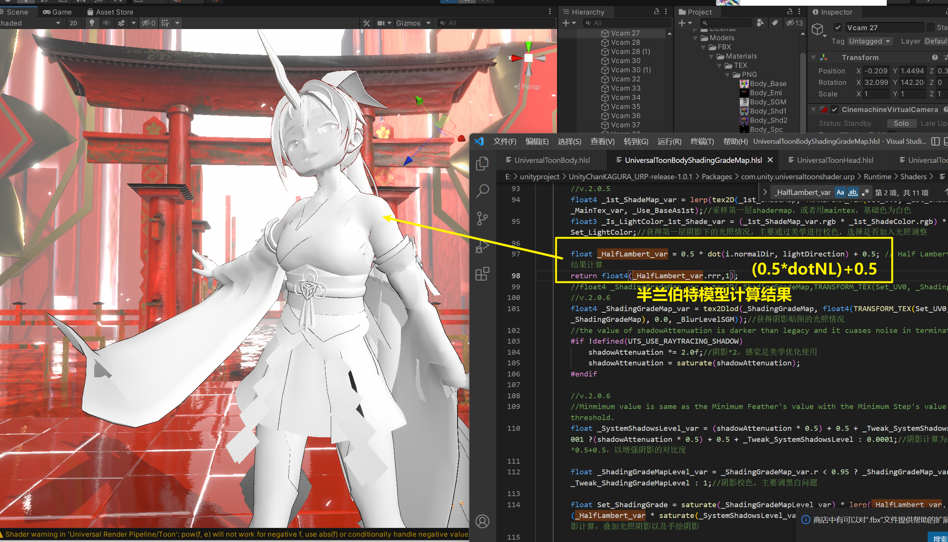The height and width of the screenshot is (542, 948).
Task: Click Position X value field
Action: 876,71
